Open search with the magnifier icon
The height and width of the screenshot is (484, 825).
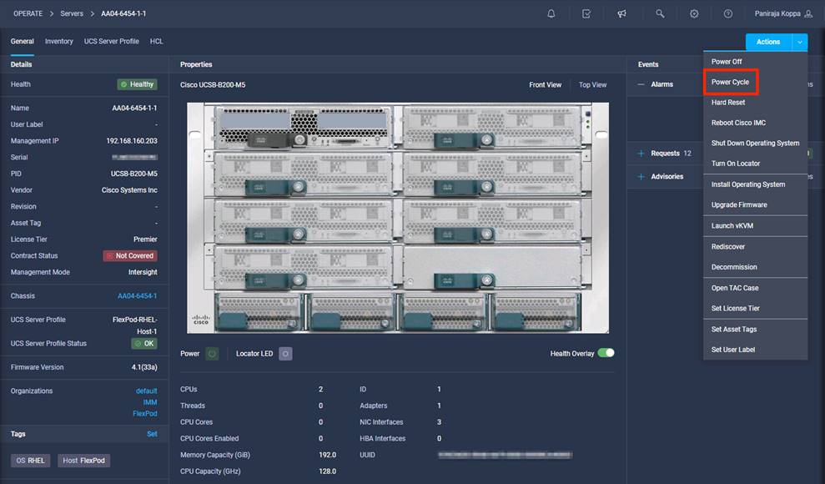point(660,13)
